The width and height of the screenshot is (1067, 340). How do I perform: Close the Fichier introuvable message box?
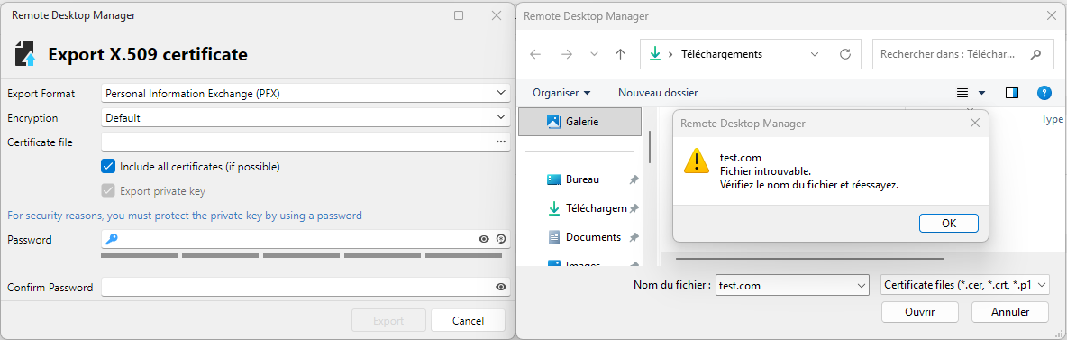[x=974, y=124]
